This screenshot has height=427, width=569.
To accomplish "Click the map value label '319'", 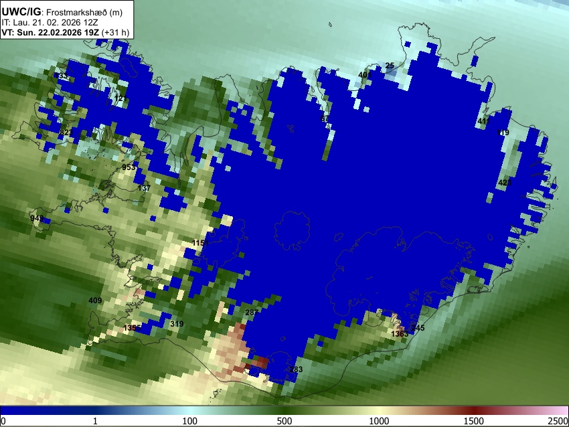I will (177, 324).
